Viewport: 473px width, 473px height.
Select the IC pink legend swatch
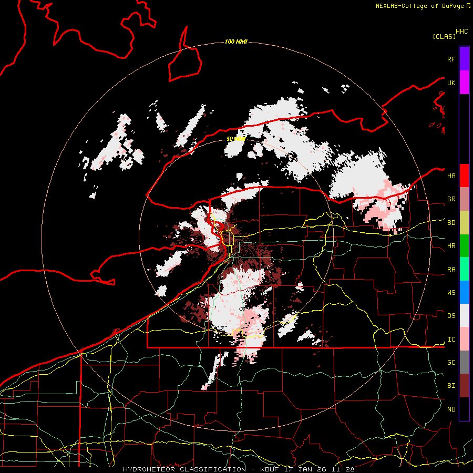pos(464,339)
